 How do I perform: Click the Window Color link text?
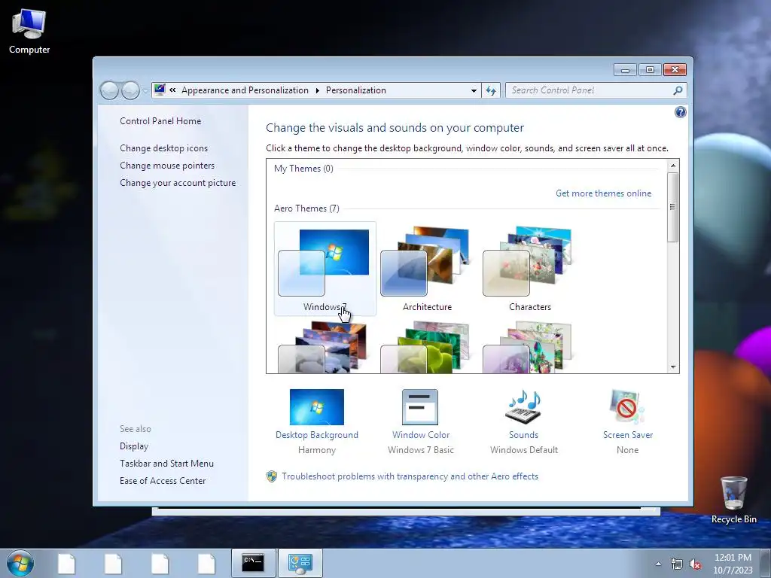[421, 435]
